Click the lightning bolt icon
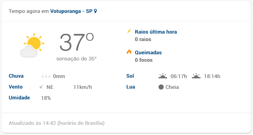 pos(129,31)
